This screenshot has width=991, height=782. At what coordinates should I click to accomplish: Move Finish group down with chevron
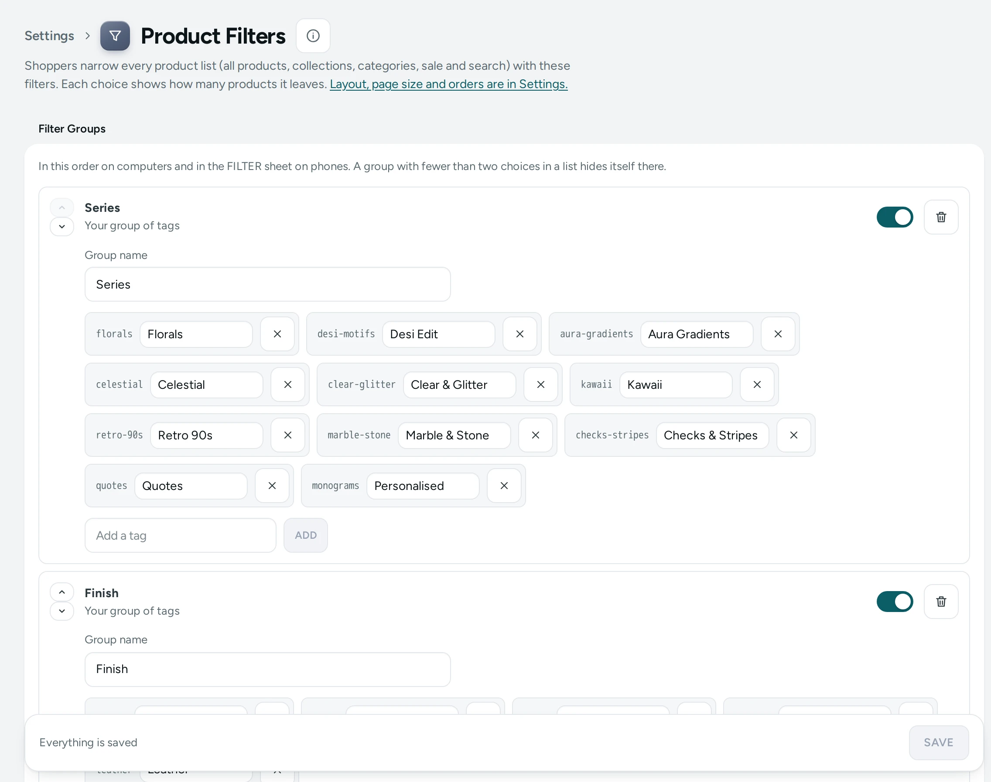[x=62, y=611]
